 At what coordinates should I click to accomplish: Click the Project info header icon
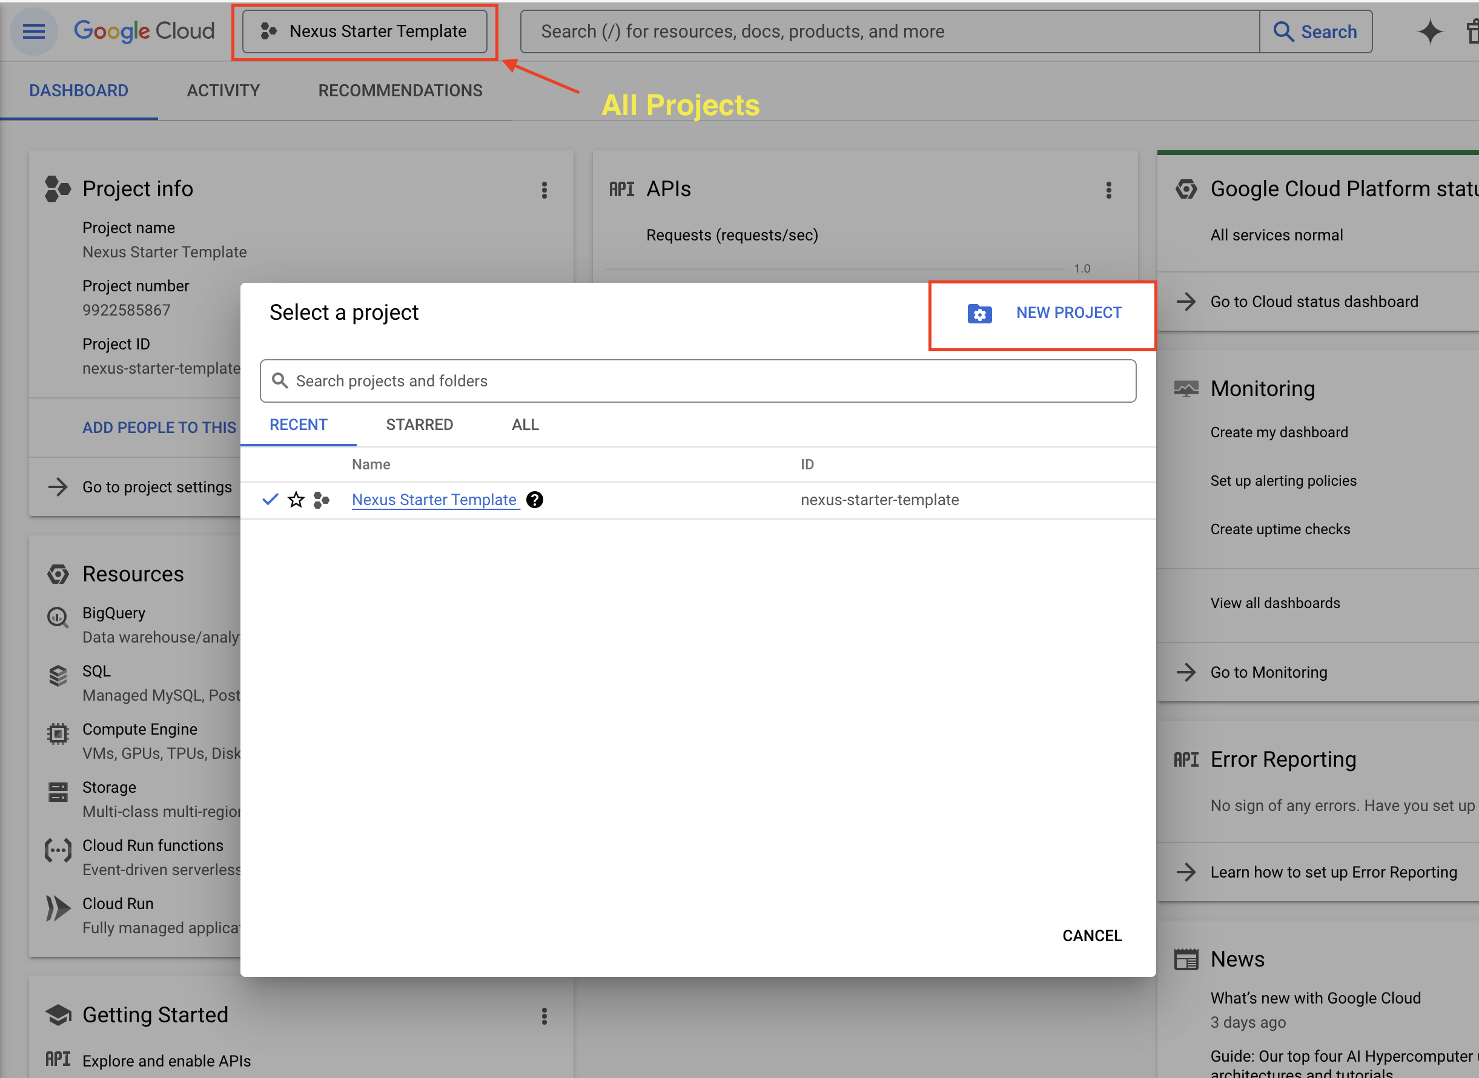click(x=58, y=189)
